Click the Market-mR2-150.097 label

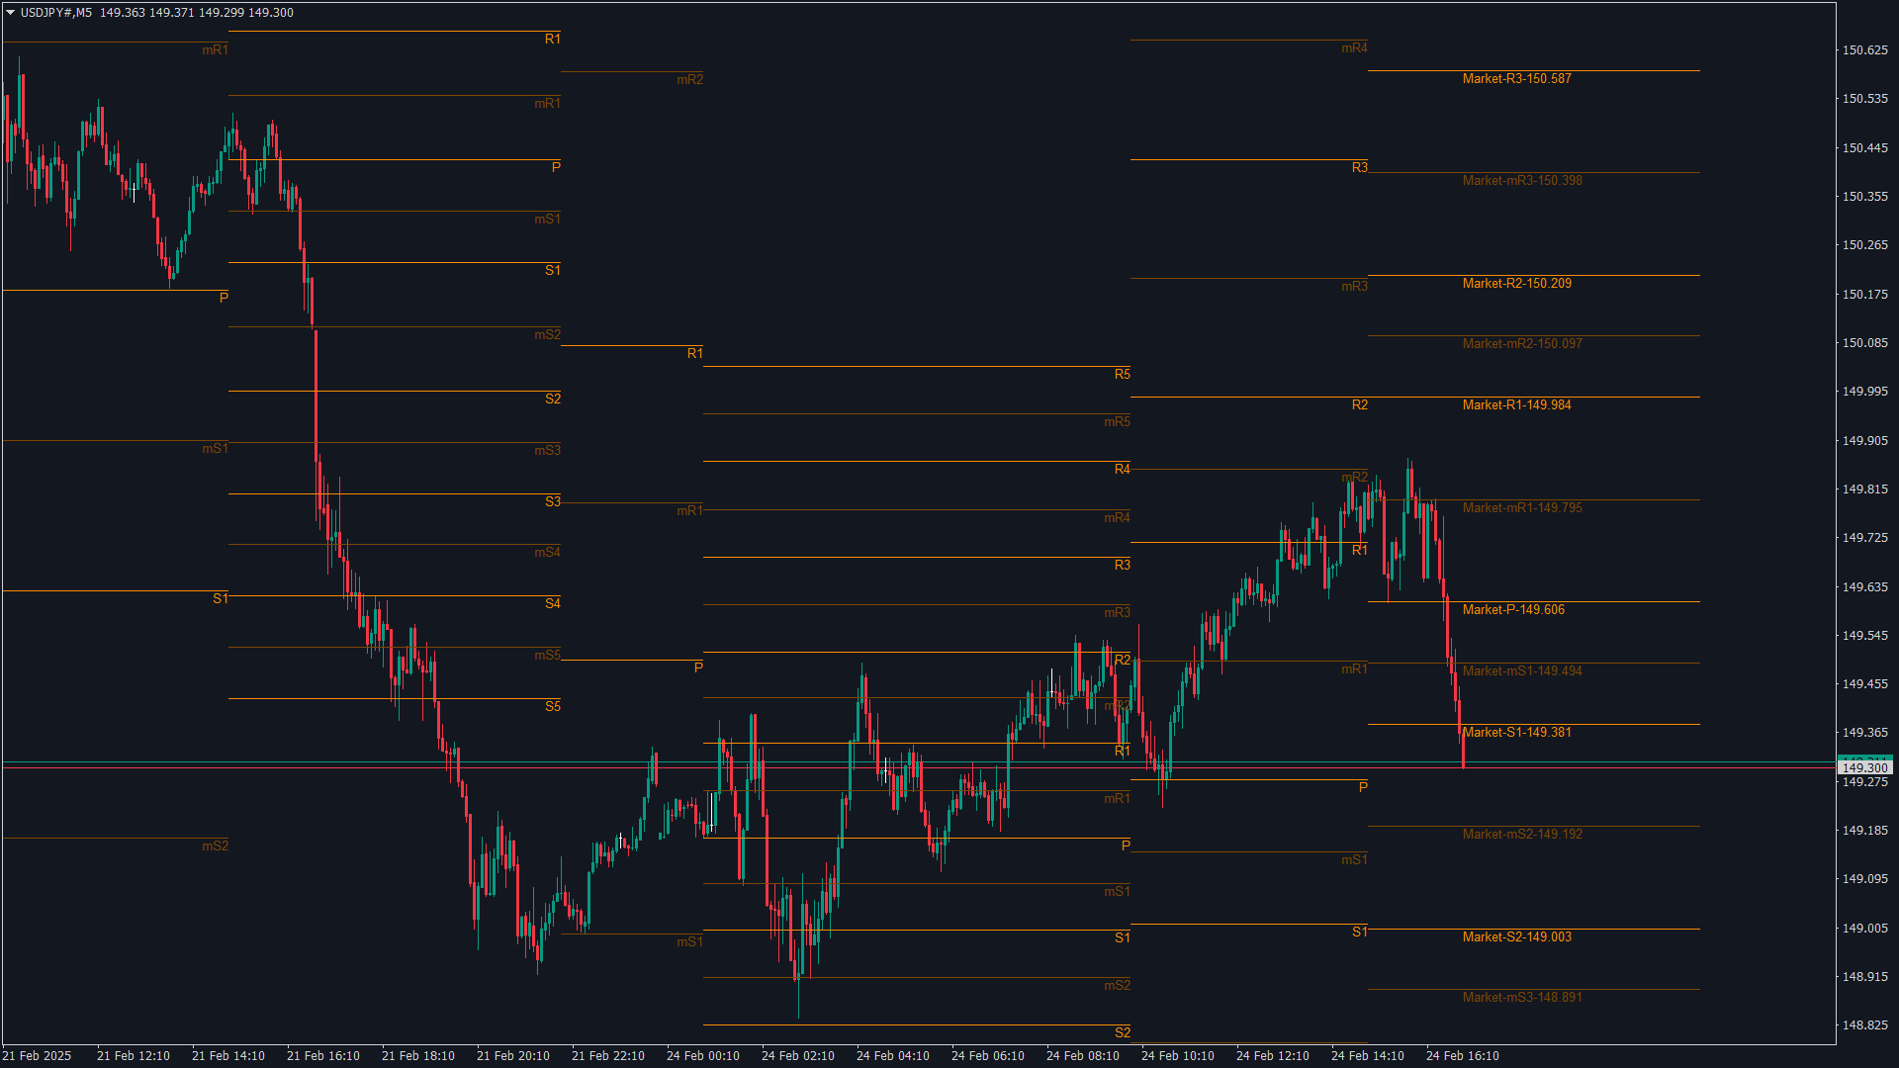point(1522,344)
